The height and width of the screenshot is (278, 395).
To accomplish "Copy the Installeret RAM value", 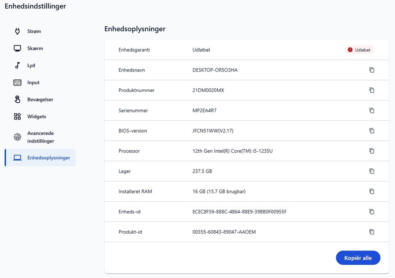I will tap(372, 191).
